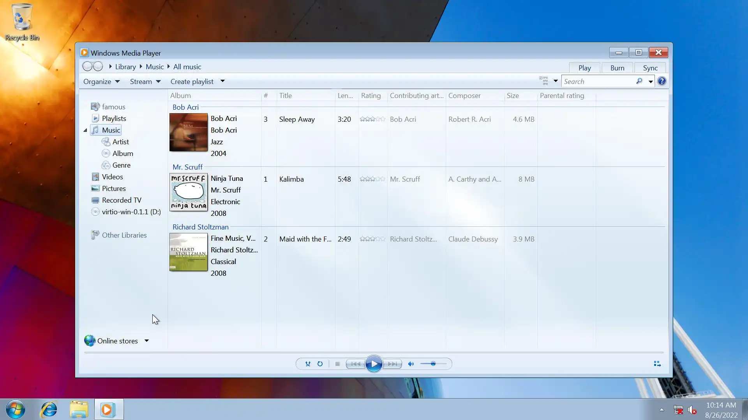Click the Stop playback button
The width and height of the screenshot is (748, 420).
click(x=337, y=364)
